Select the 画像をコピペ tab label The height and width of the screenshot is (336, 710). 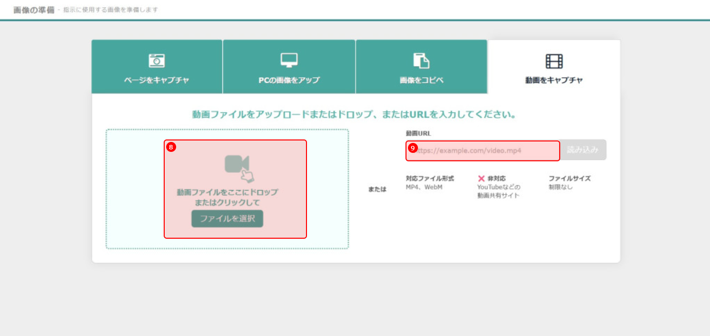[421, 80]
